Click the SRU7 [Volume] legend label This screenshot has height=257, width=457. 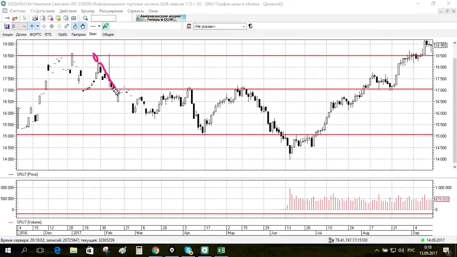coord(29,222)
